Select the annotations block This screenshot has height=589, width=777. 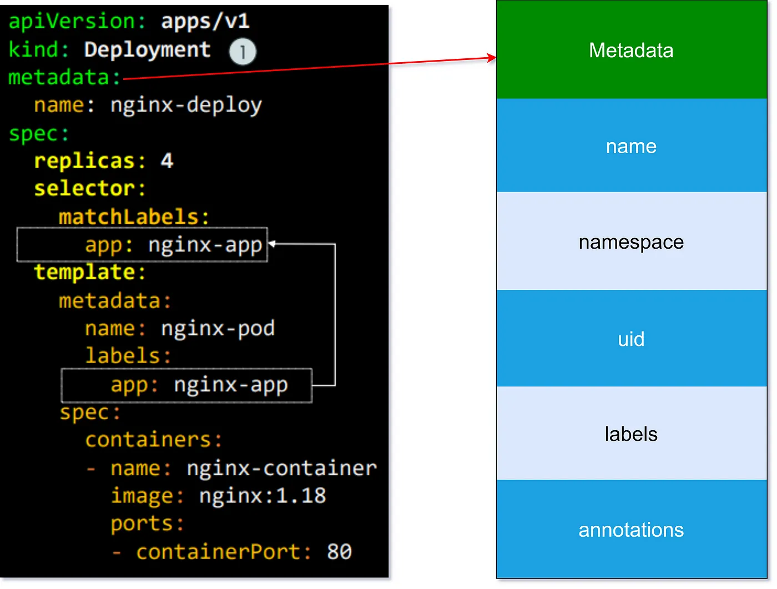(631, 530)
